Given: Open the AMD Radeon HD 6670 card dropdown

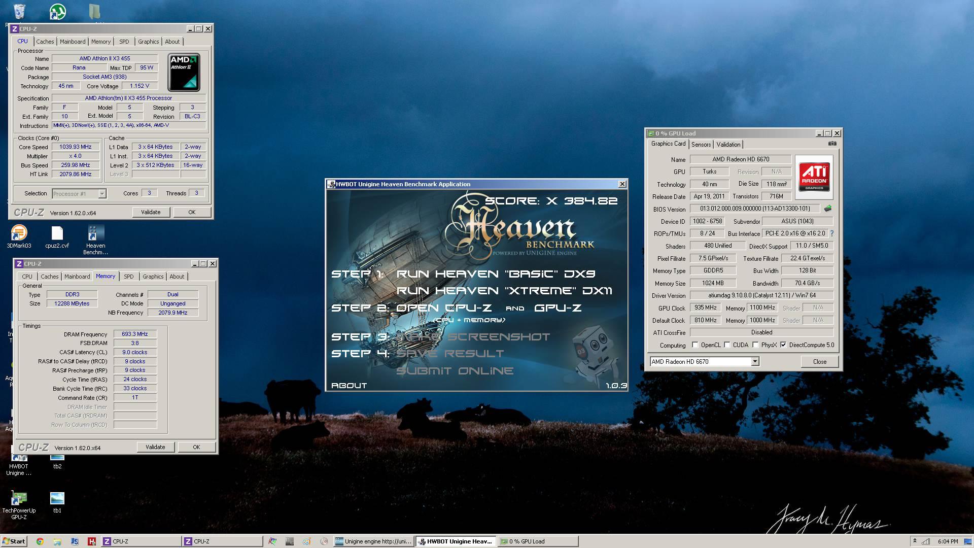Looking at the screenshot, I should 755,361.
